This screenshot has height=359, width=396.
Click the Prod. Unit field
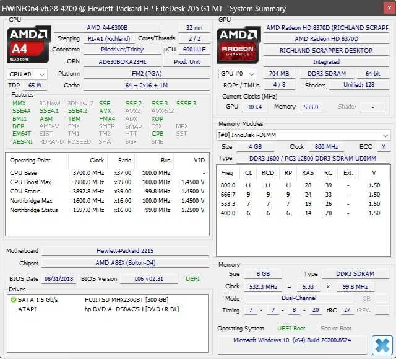pos(187,62)
